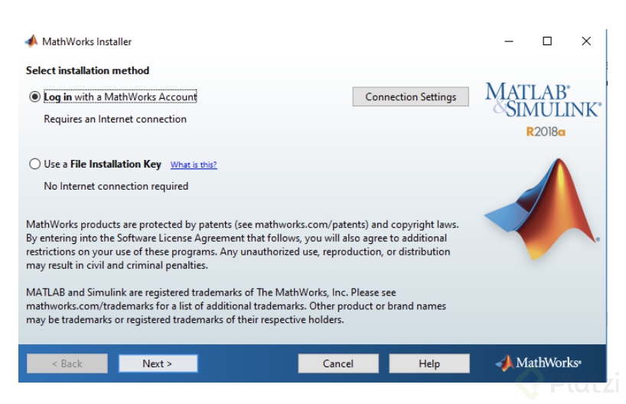Image resolution: width=626 pixels, height=404 pixels.
Task: Go to the next step with Next
Action: [x=158, y=363]
